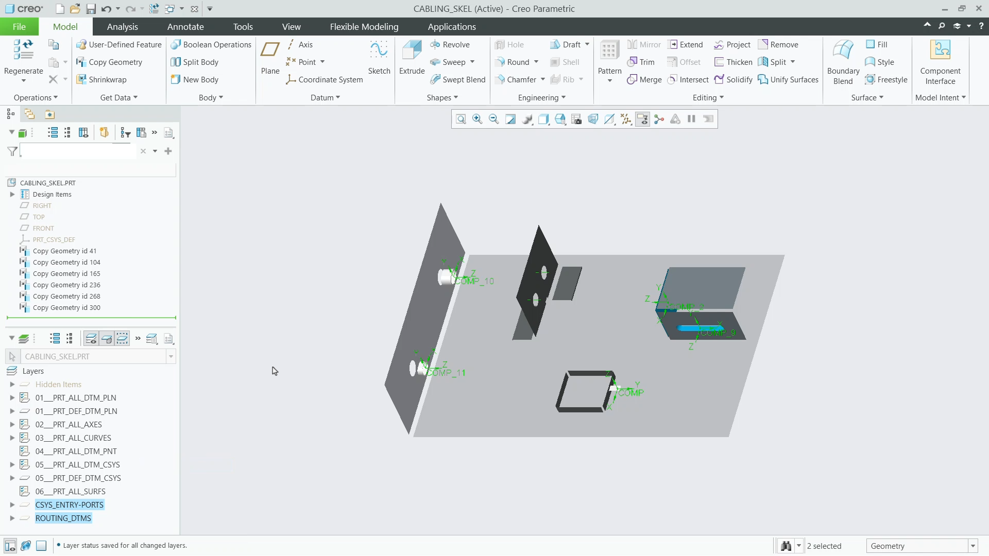This screenshot has height=556, width=989.
Task: Toggle spin center display
Action: coord(659,119)
